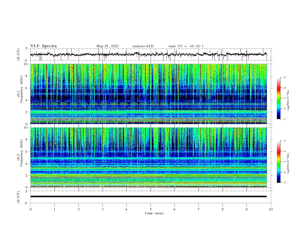Click the "ch.3(V)" axis label
Screen dimensions: 305x235
tap(18, 197)
